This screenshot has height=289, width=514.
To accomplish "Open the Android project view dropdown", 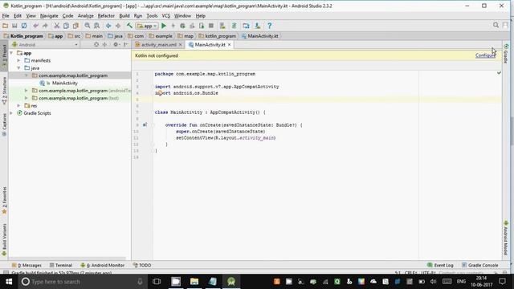I will pyautogui.click(x=45, y=45).
